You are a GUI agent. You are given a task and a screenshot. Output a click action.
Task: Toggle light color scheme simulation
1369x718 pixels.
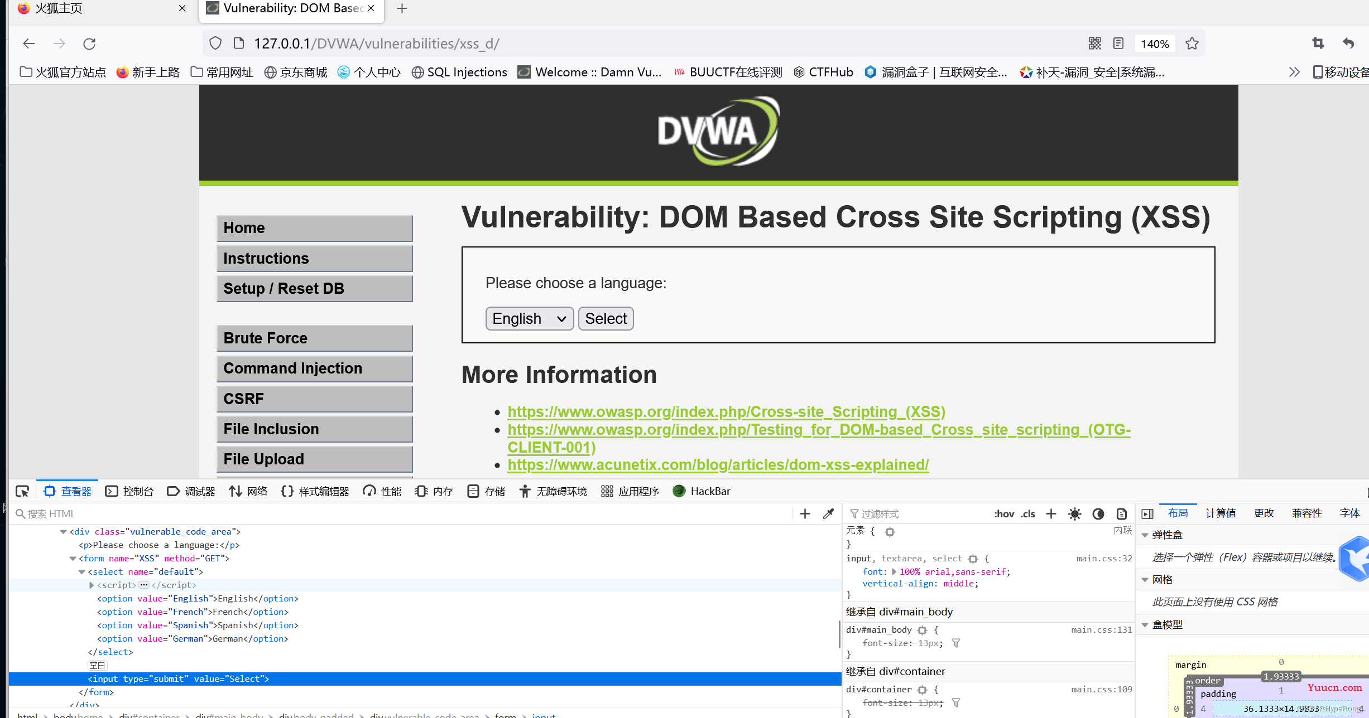(1074, 513)
